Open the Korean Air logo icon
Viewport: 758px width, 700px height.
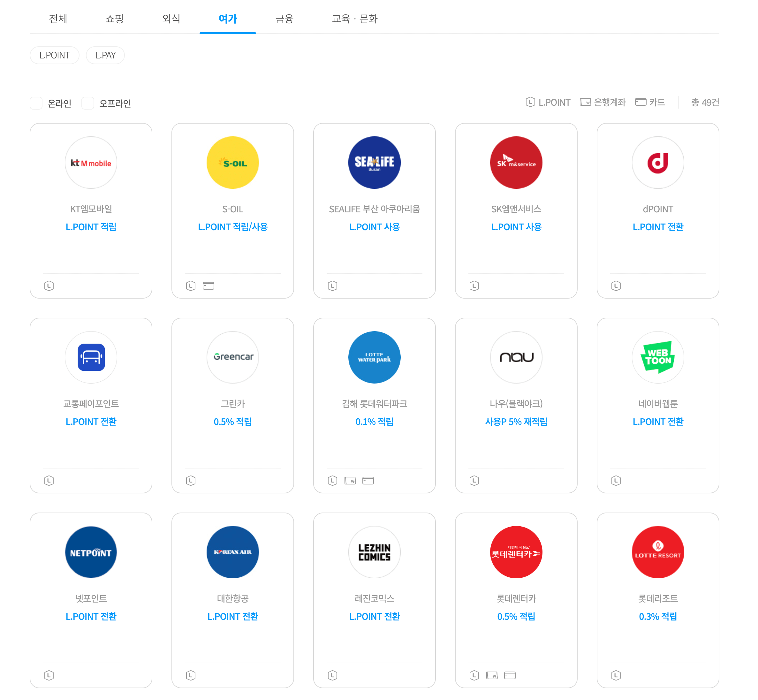tap(232, 552)
